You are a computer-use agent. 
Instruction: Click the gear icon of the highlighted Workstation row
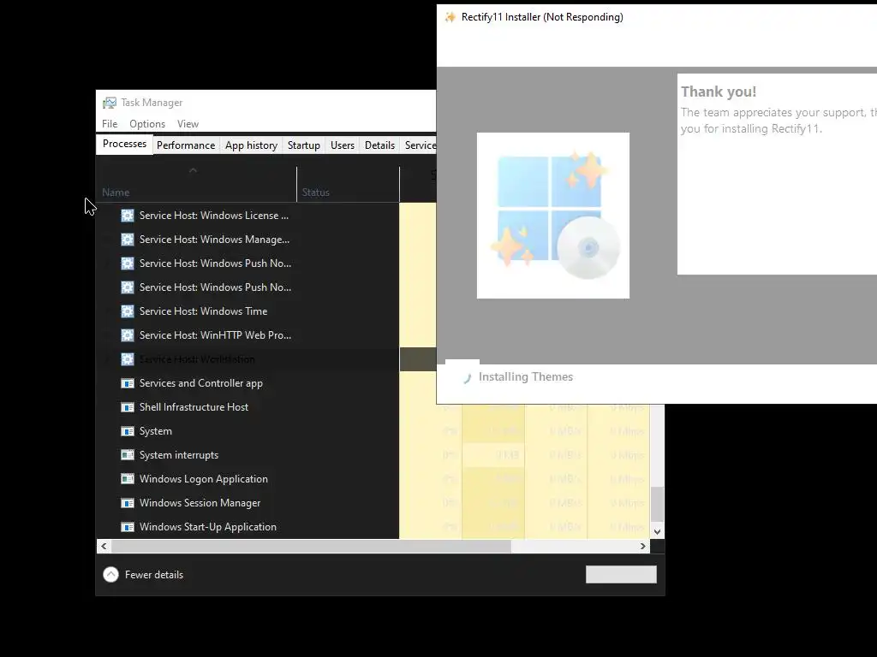(x=128, y=359)
